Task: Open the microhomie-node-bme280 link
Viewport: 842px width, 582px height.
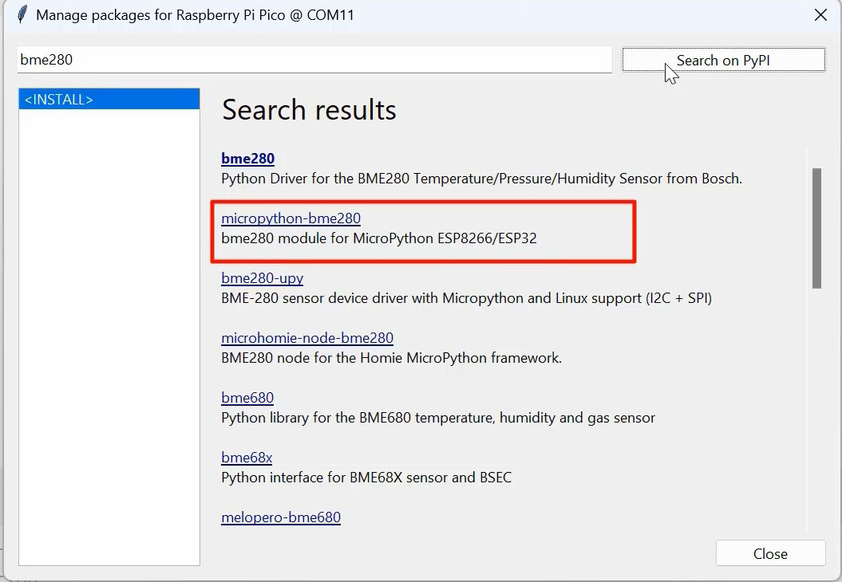Action: 307,338
